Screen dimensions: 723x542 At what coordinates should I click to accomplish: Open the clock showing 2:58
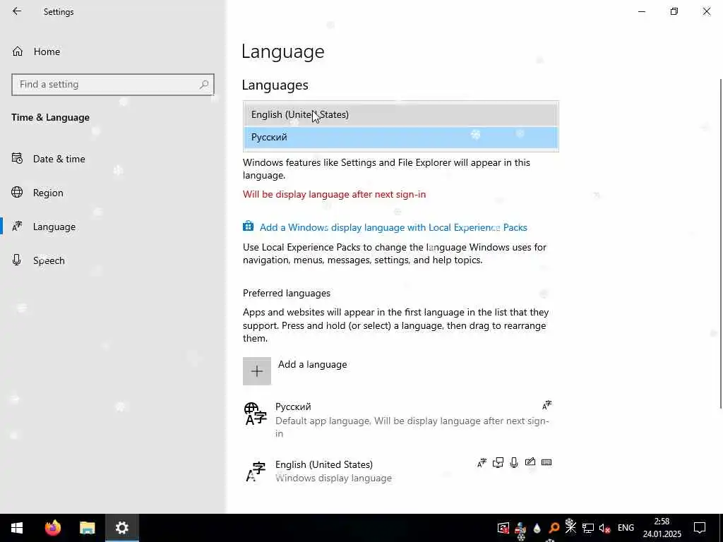point(662,528)
